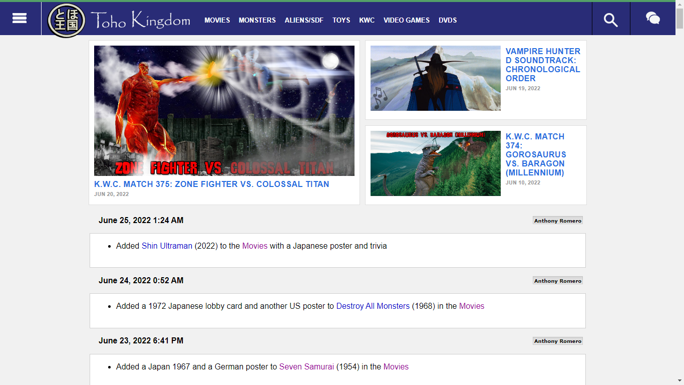Click the JUN 10, 2022 date text
Screen dimensions: 684x385
pos(523,182)
